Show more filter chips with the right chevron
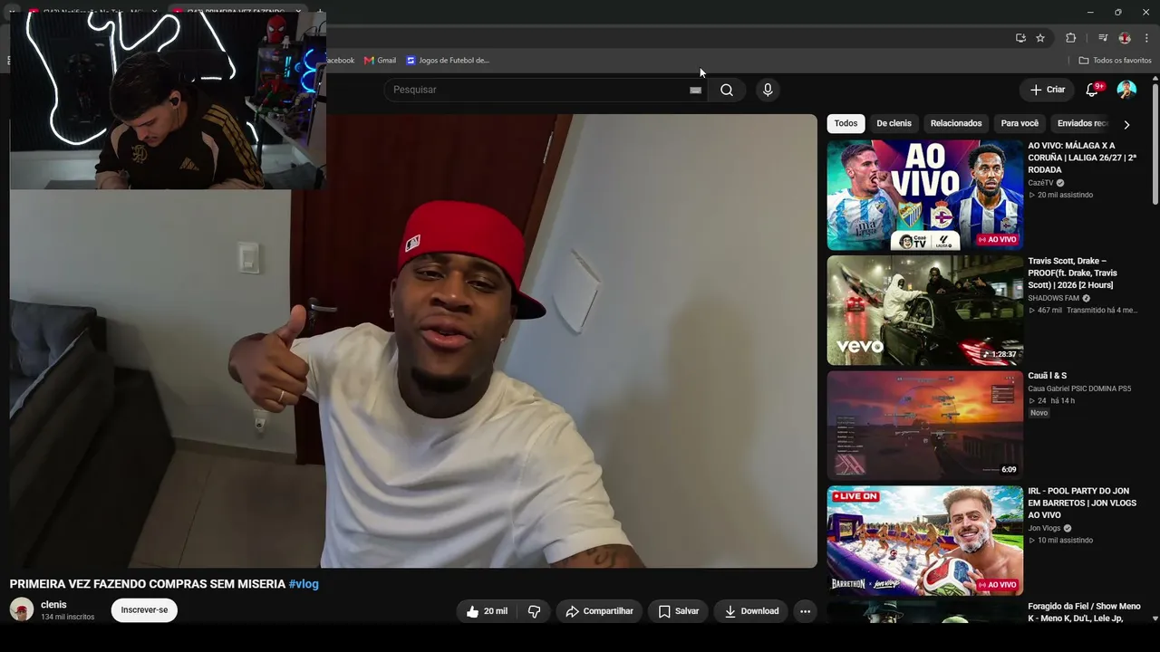Viewport: 1160px width, 652px height. click(1126, 124)
